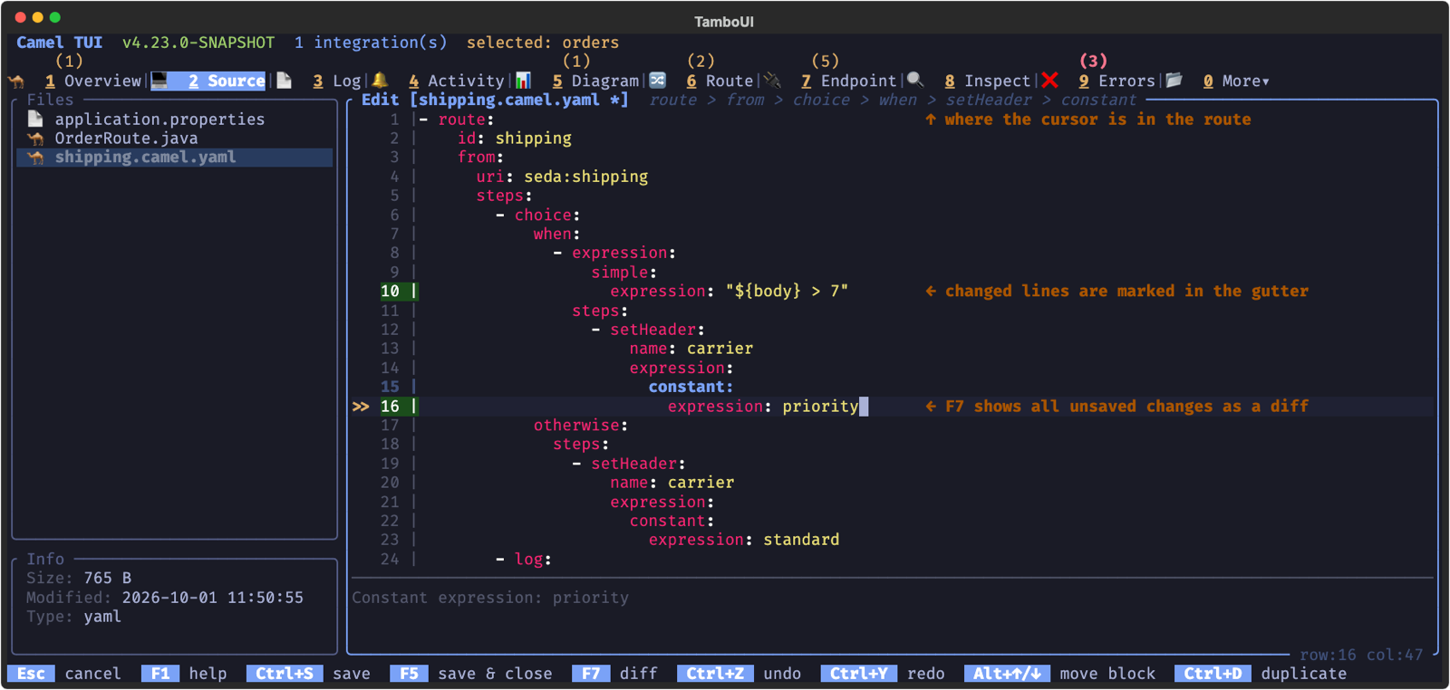
Task: Click the F7 diff button
Action: 591,674
